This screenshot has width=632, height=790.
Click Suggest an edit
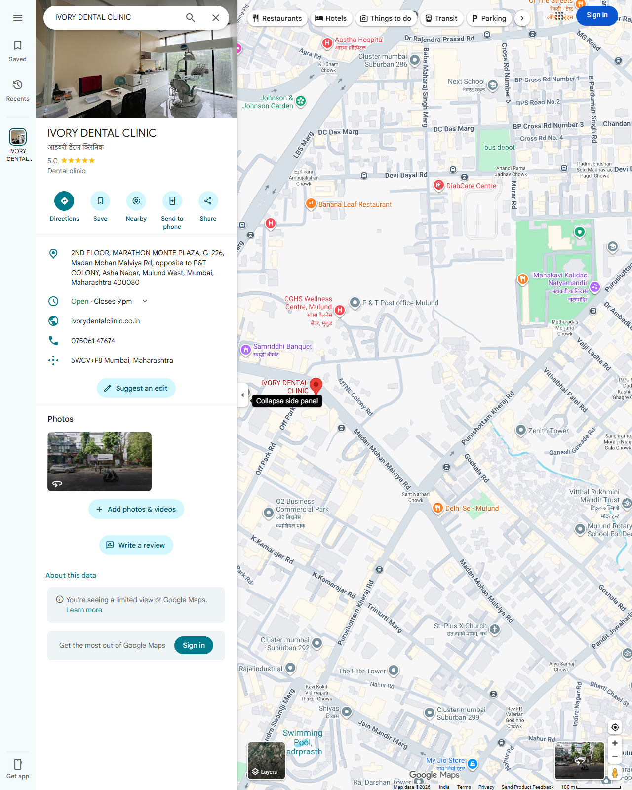coord(136,388)
